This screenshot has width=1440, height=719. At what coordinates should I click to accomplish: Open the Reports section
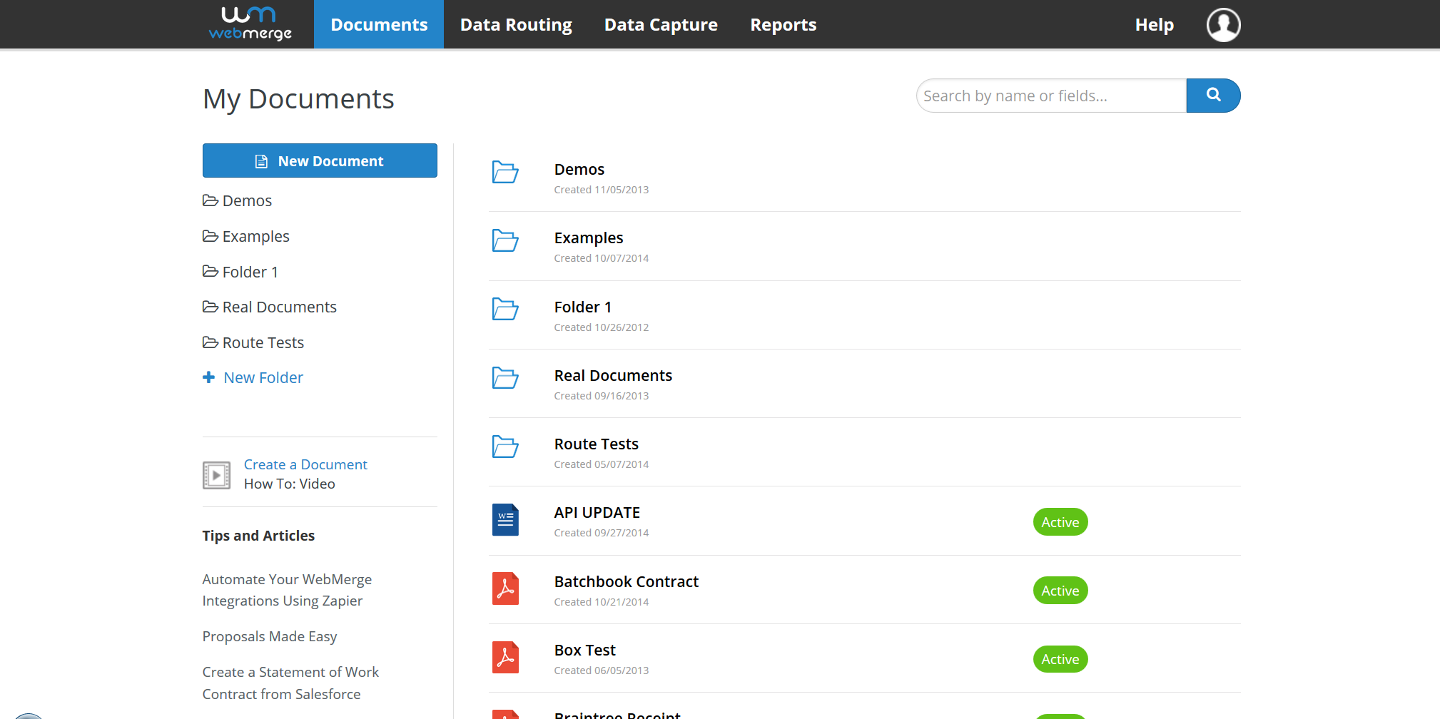click(783, 24)
